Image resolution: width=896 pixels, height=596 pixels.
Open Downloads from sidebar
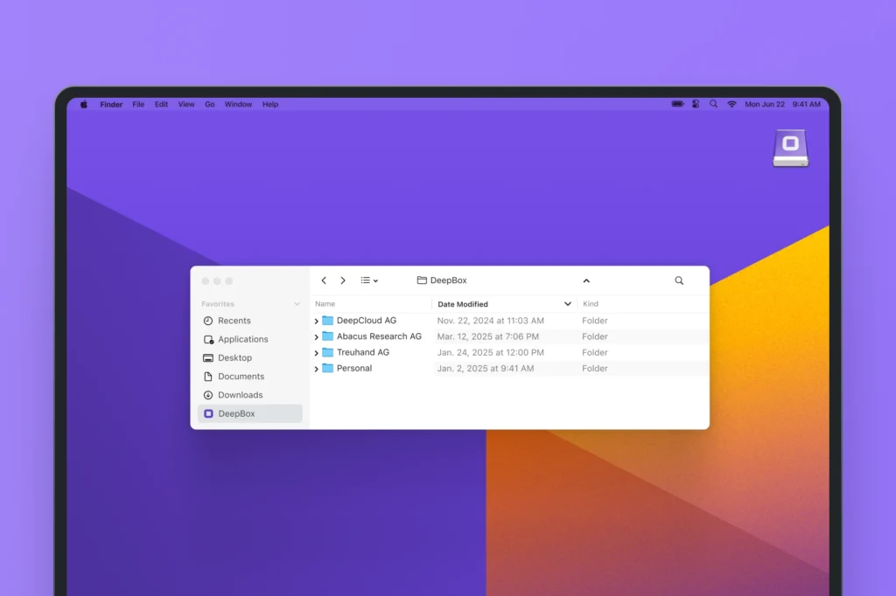[249, 395]
